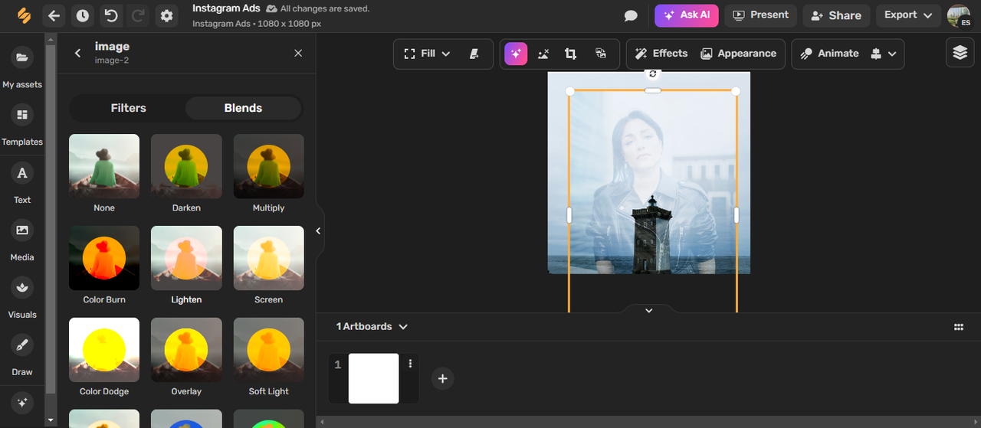
Task: Expand the 1 Artboards dropdown
Action: pos(372,326)
